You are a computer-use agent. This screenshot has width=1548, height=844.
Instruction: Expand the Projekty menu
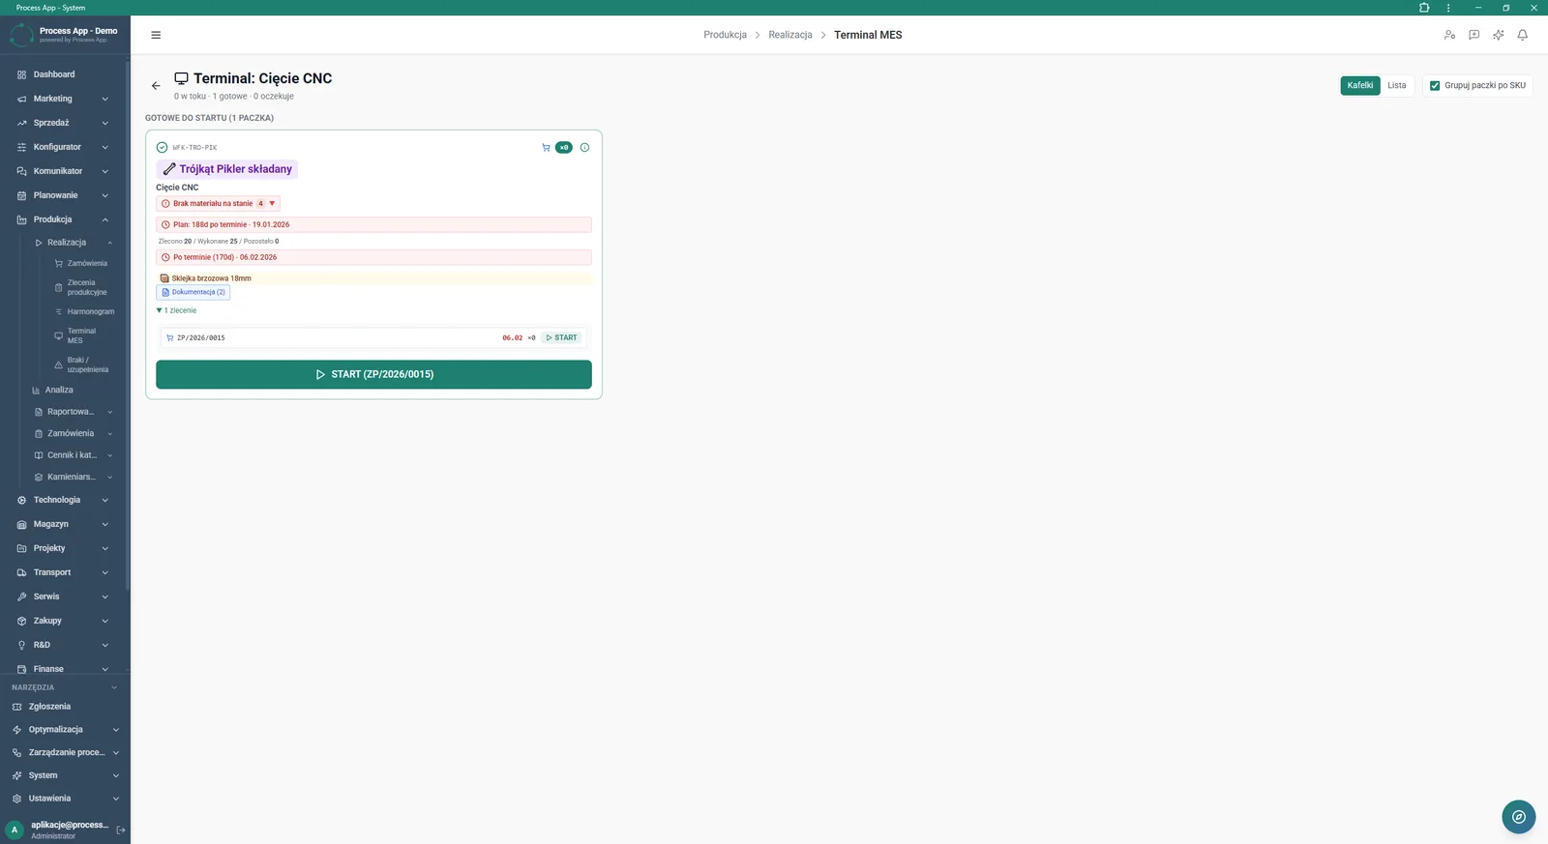64,548
